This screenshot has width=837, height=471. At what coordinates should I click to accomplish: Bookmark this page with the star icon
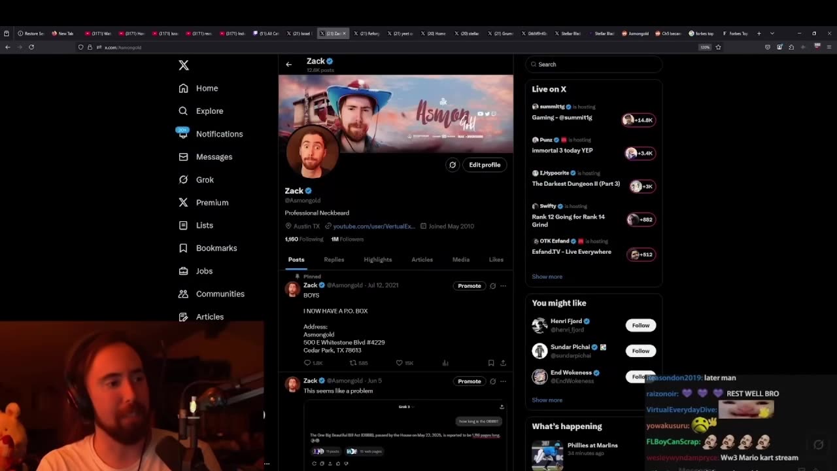click(718, 47)
